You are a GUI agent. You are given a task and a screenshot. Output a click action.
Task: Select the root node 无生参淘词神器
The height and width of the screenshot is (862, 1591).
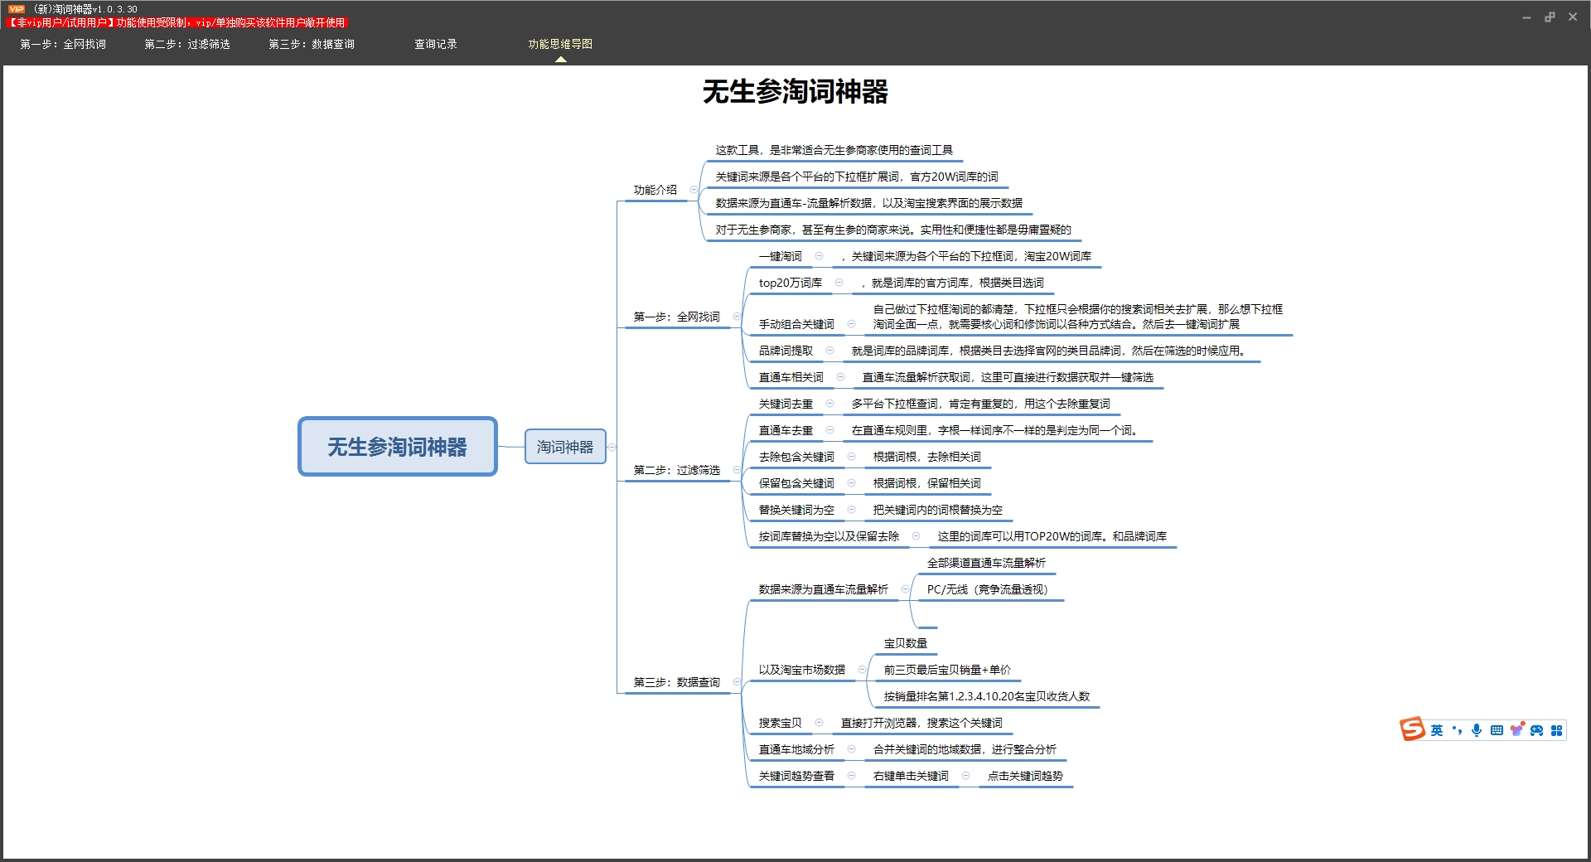(x=398, y=447)
